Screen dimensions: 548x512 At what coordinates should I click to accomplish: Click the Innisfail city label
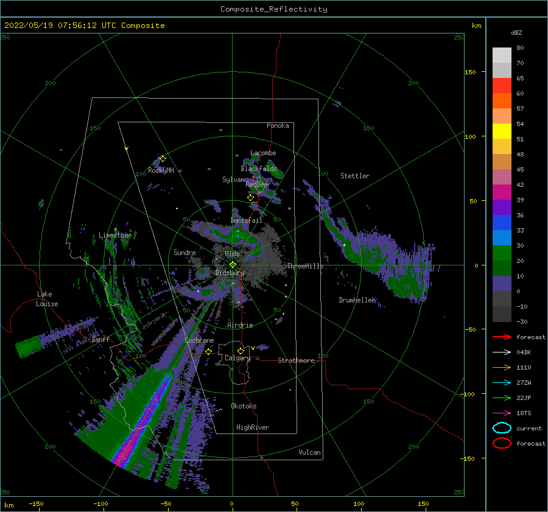[246, 220]
